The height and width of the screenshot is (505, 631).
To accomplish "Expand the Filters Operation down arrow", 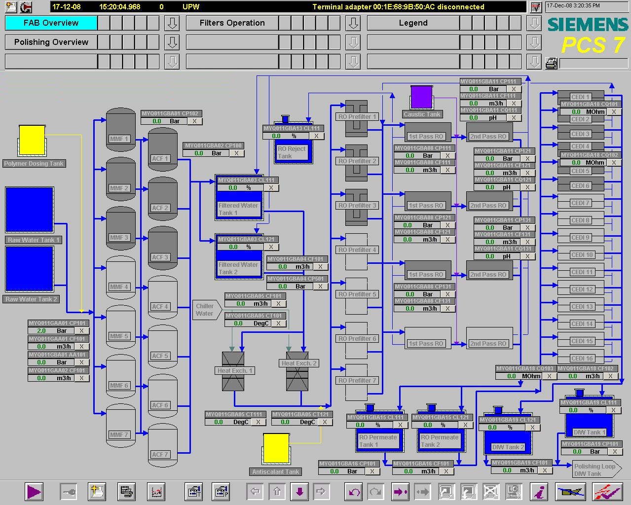I will [353, 23].
